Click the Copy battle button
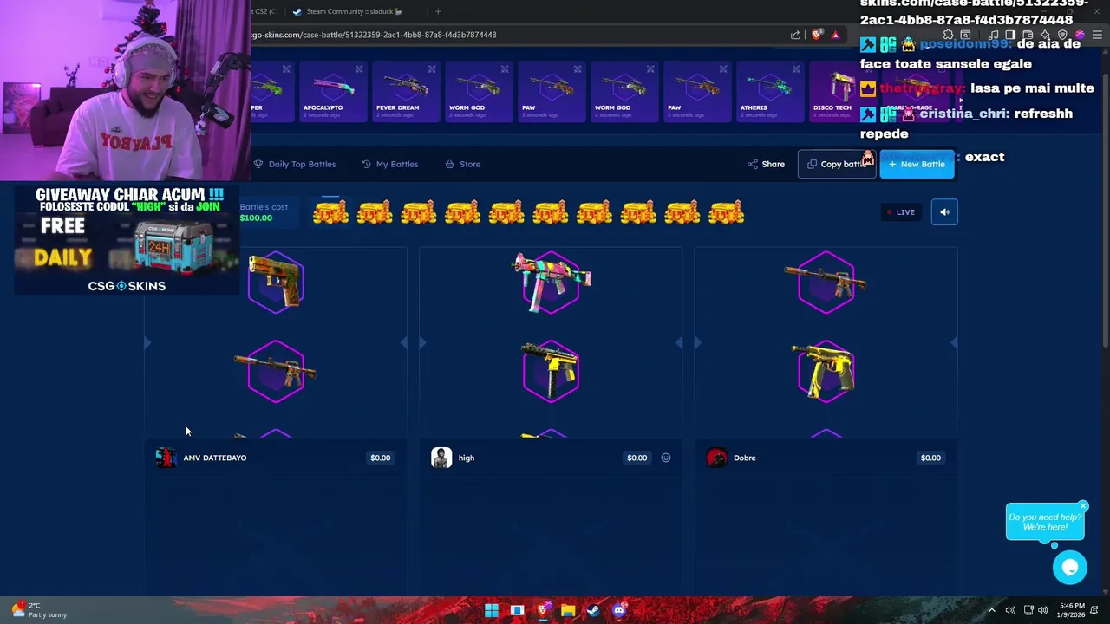The height and width of the screenshot is (624, 1110). 837,164
